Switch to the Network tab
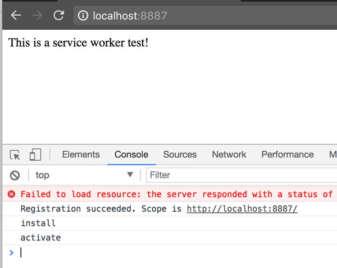Image resolution: width=337 pixels, height=268 pixels. [x=229, y=155]
